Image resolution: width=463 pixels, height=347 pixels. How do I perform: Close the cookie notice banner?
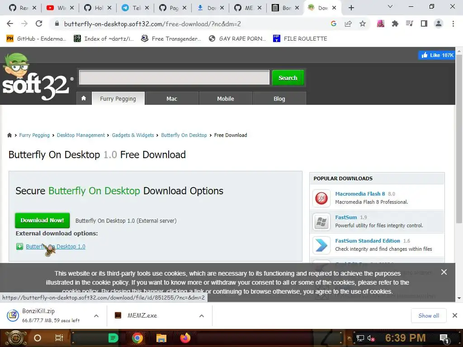click(444, 272)
